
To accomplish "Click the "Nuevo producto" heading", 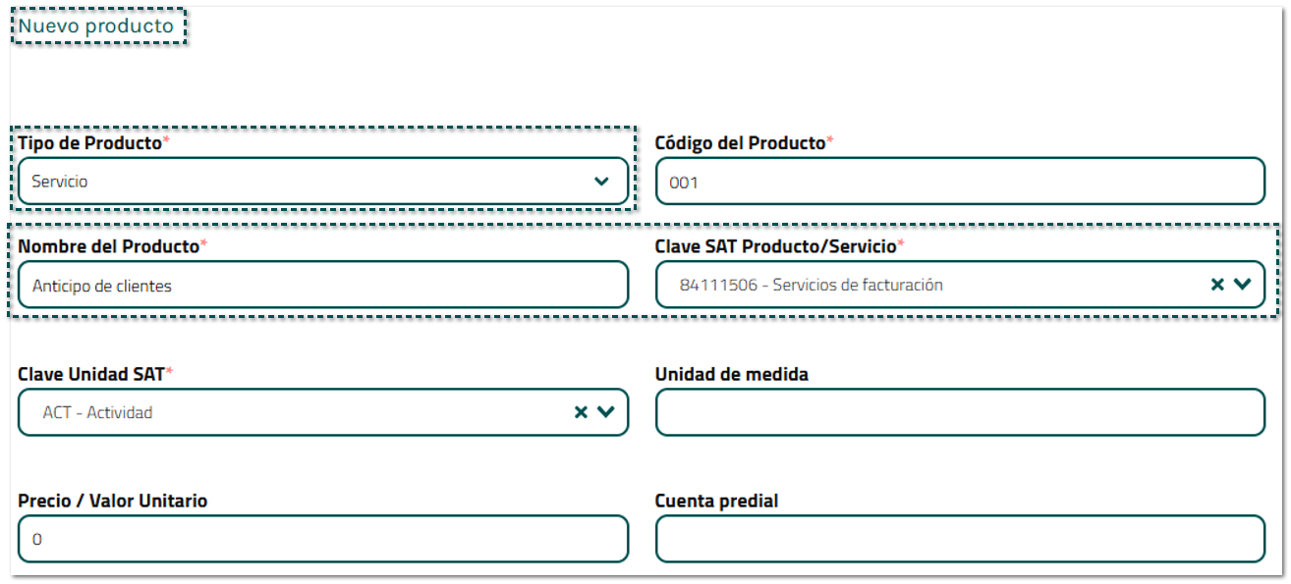I will (96, 27).
